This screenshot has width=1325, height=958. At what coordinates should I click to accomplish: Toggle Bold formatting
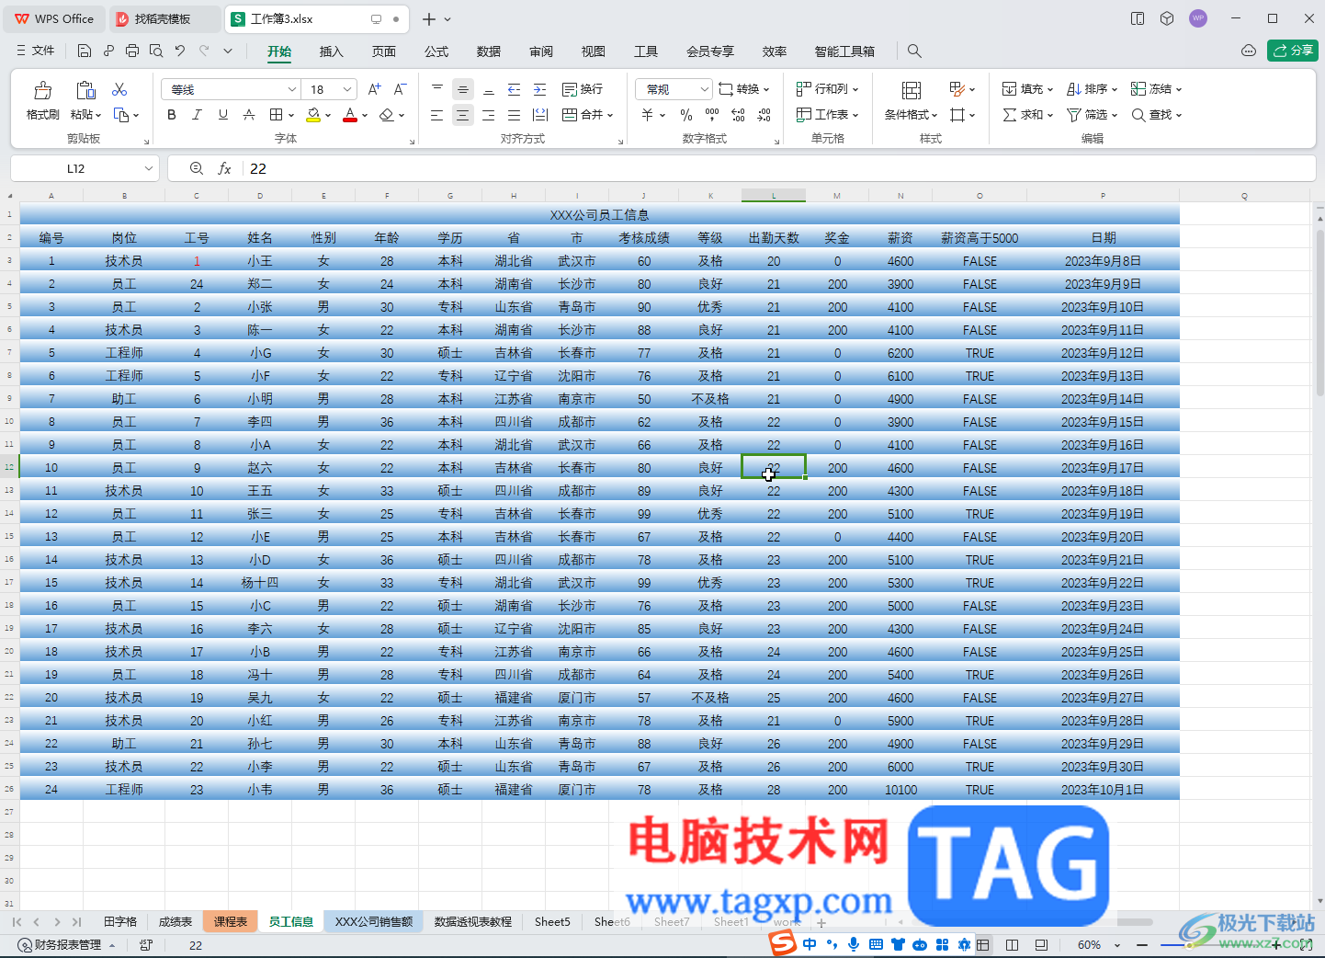pos(171,115)
